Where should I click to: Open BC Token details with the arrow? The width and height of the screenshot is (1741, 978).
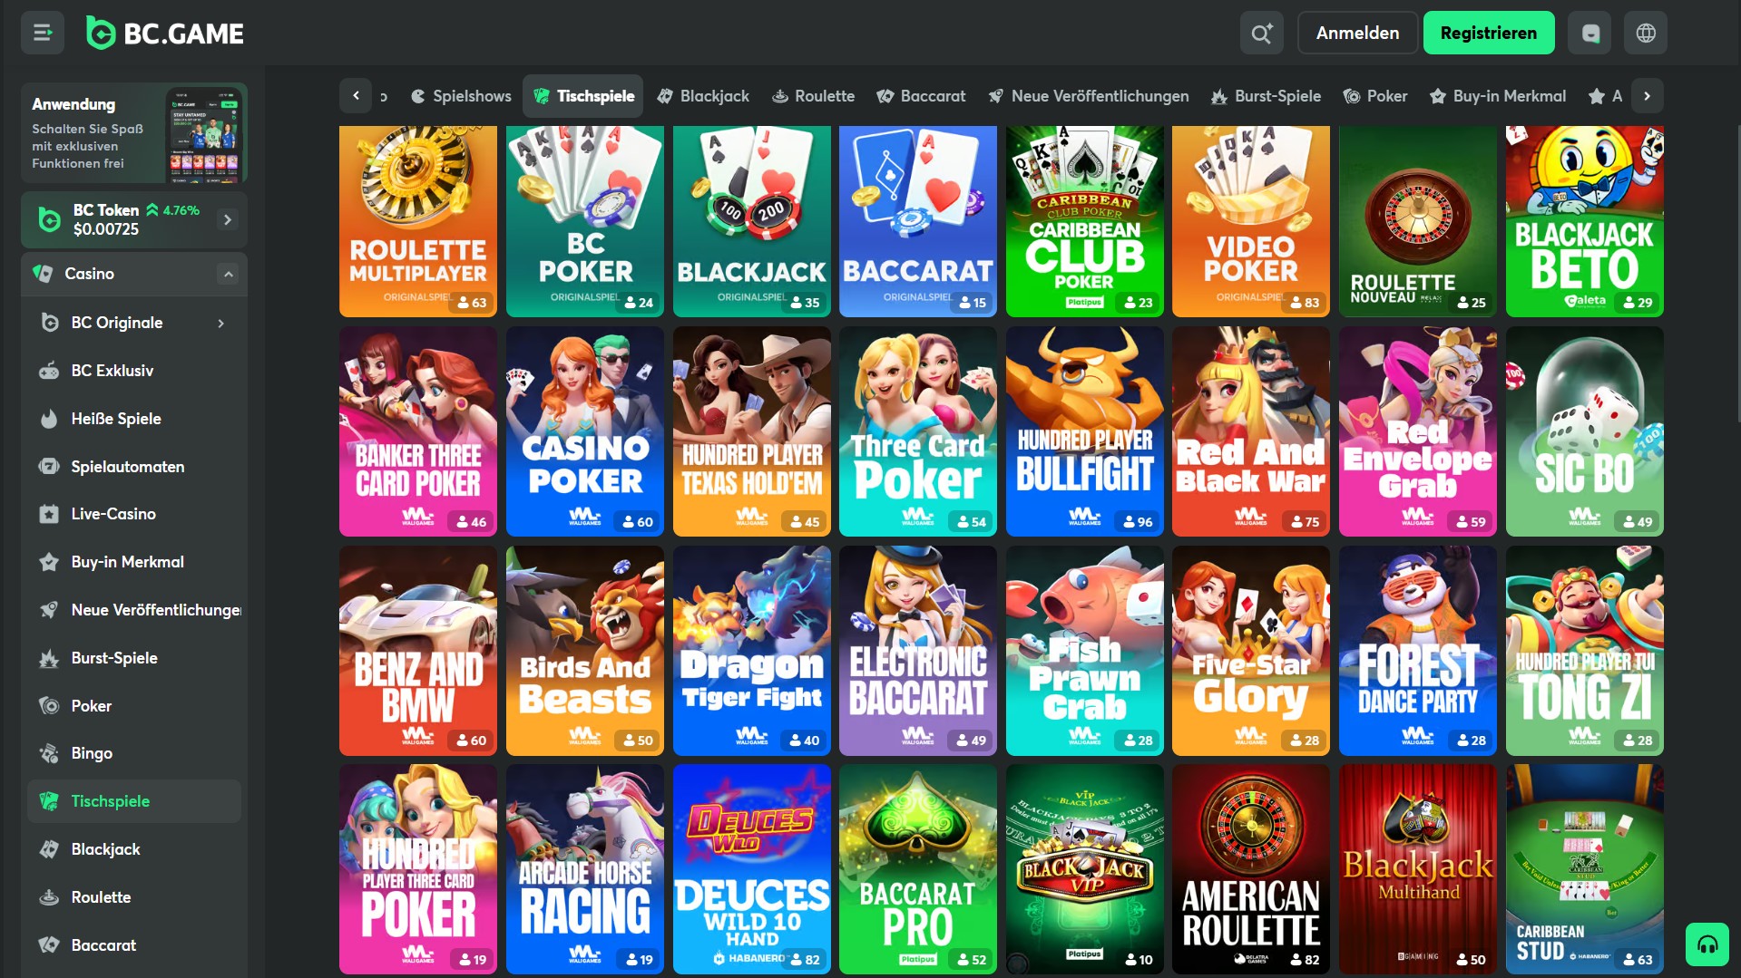pos(227,219)
